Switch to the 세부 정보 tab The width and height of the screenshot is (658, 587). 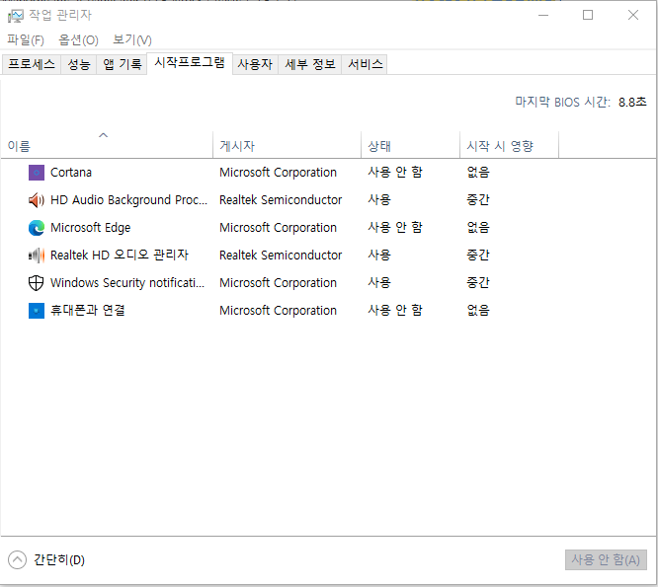[310, 64]
